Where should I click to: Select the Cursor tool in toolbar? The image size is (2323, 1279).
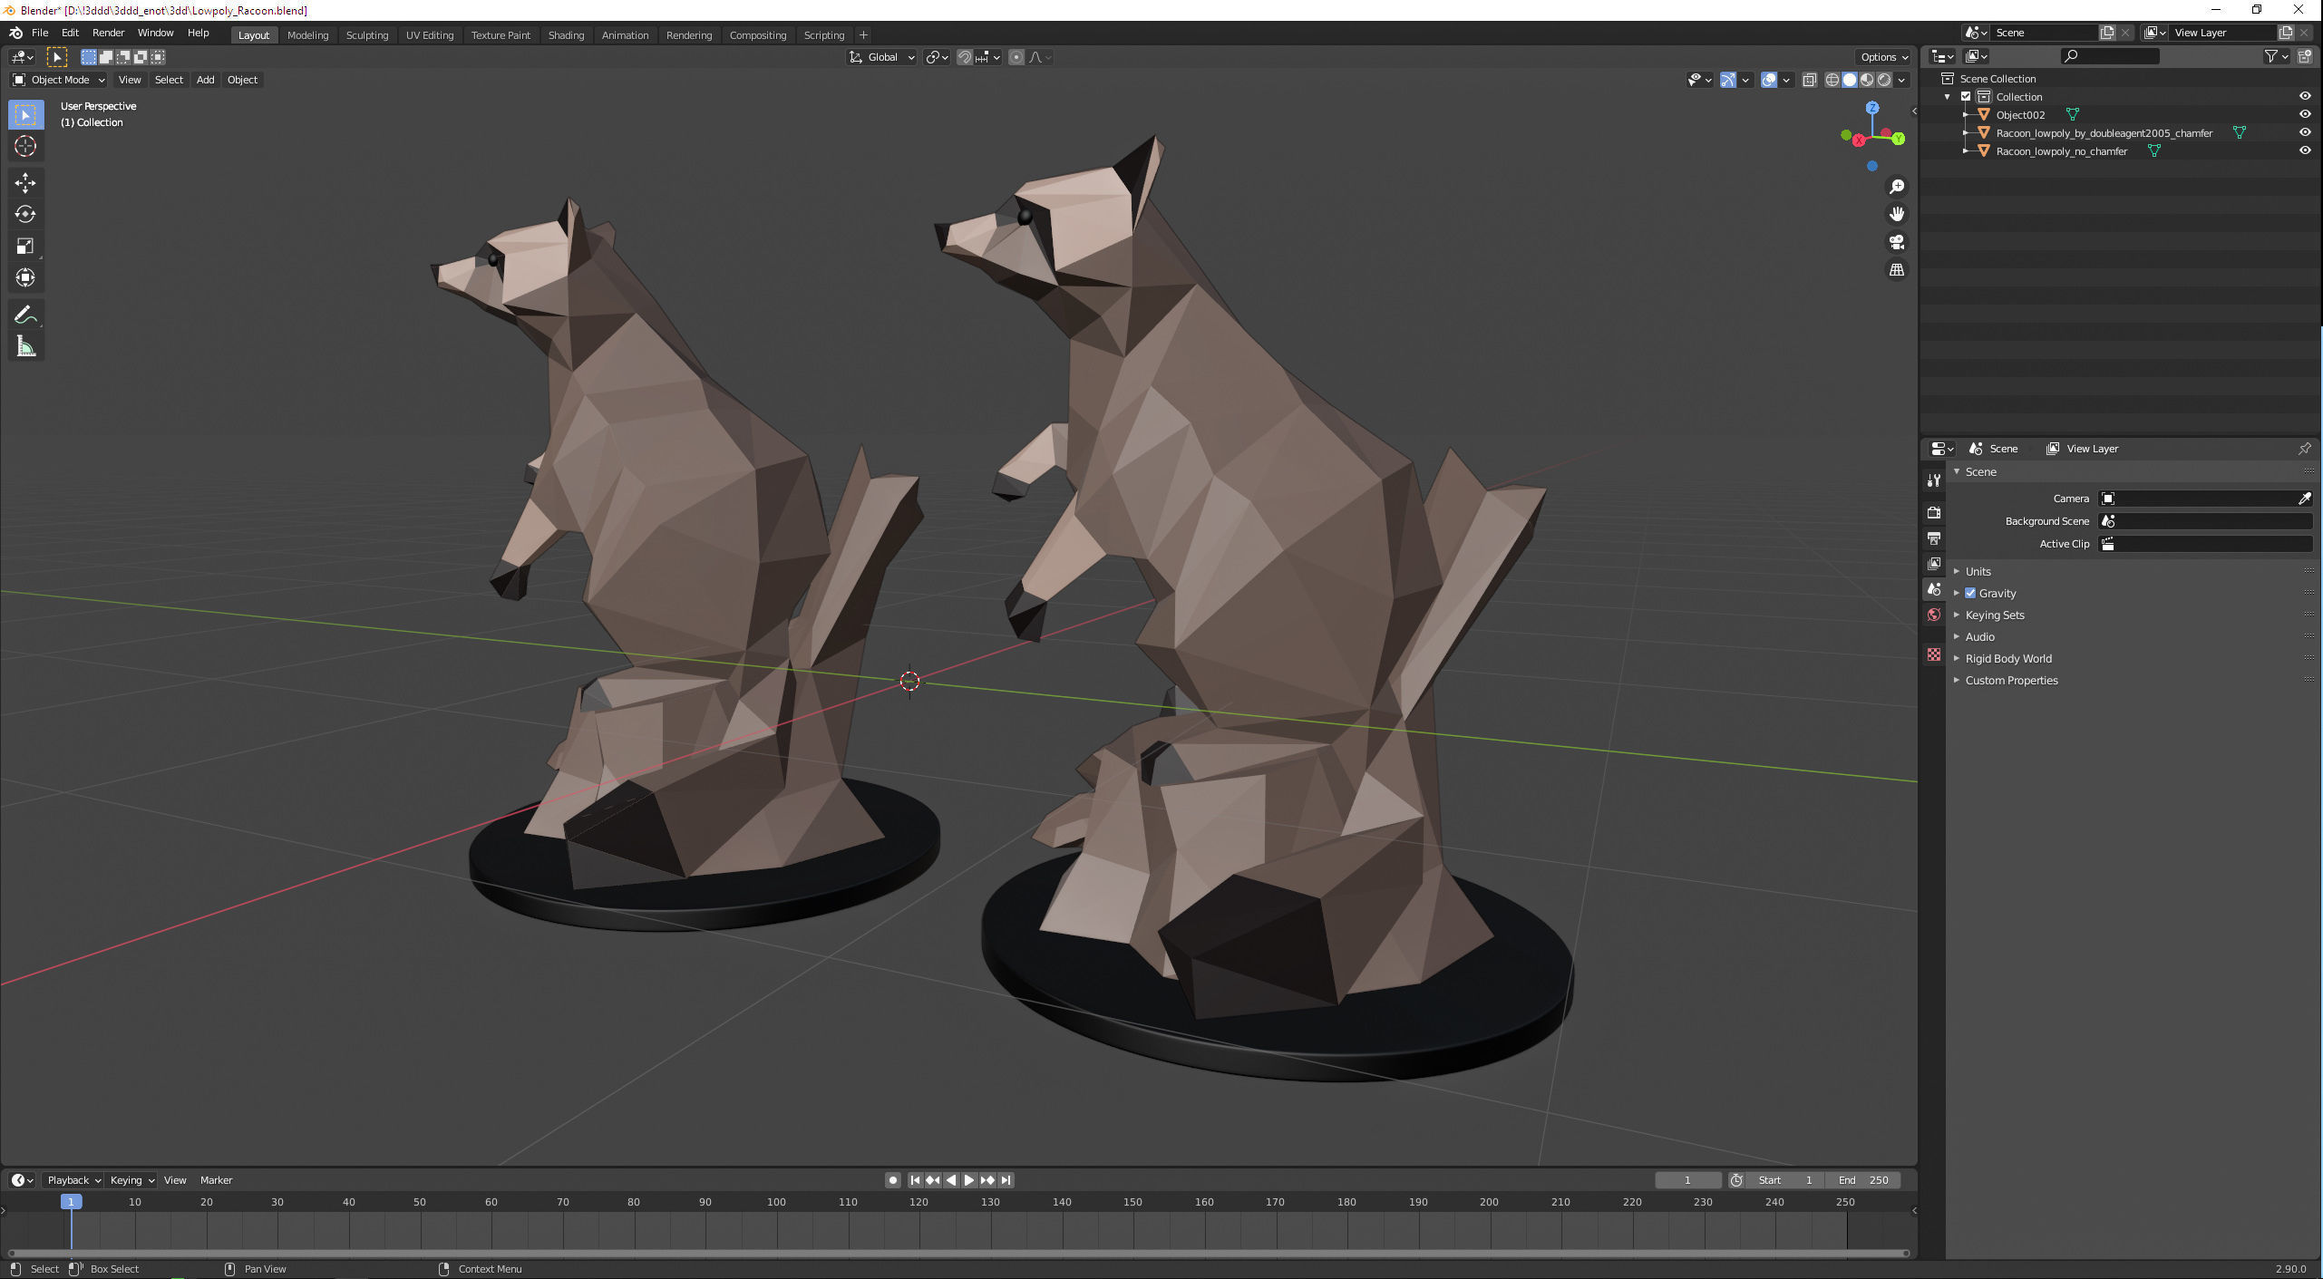coord(25,146)
